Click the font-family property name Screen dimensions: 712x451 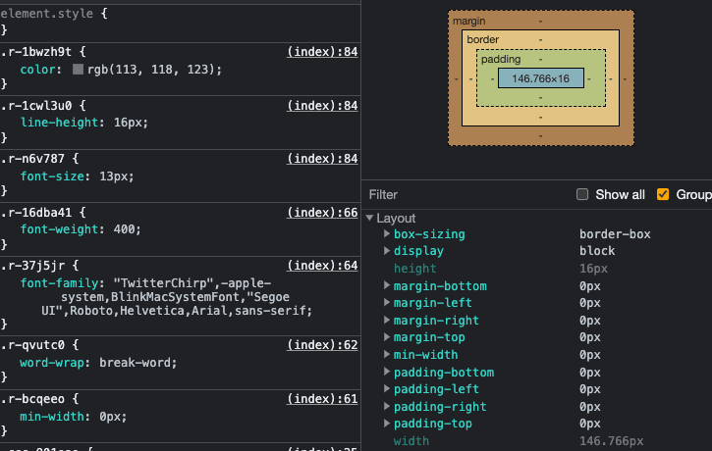pyautogui.click(x=59, y=283)
